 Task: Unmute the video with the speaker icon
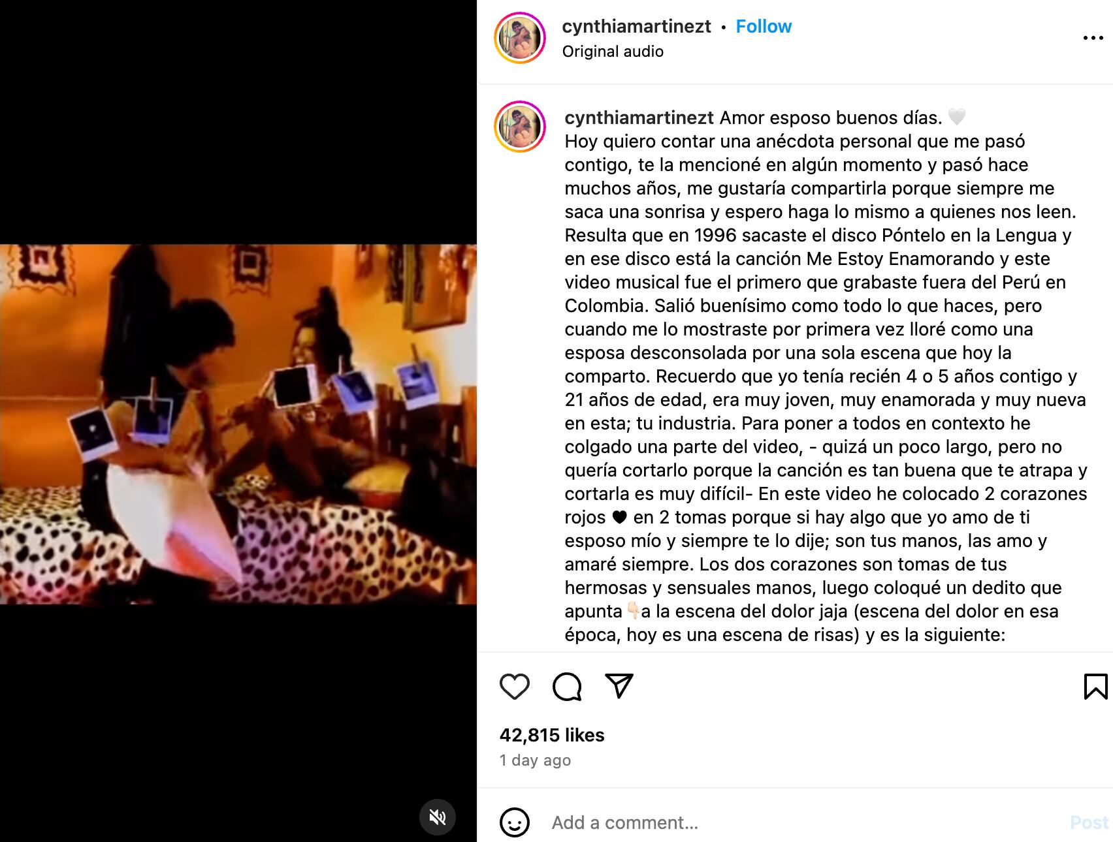(437, 817)
